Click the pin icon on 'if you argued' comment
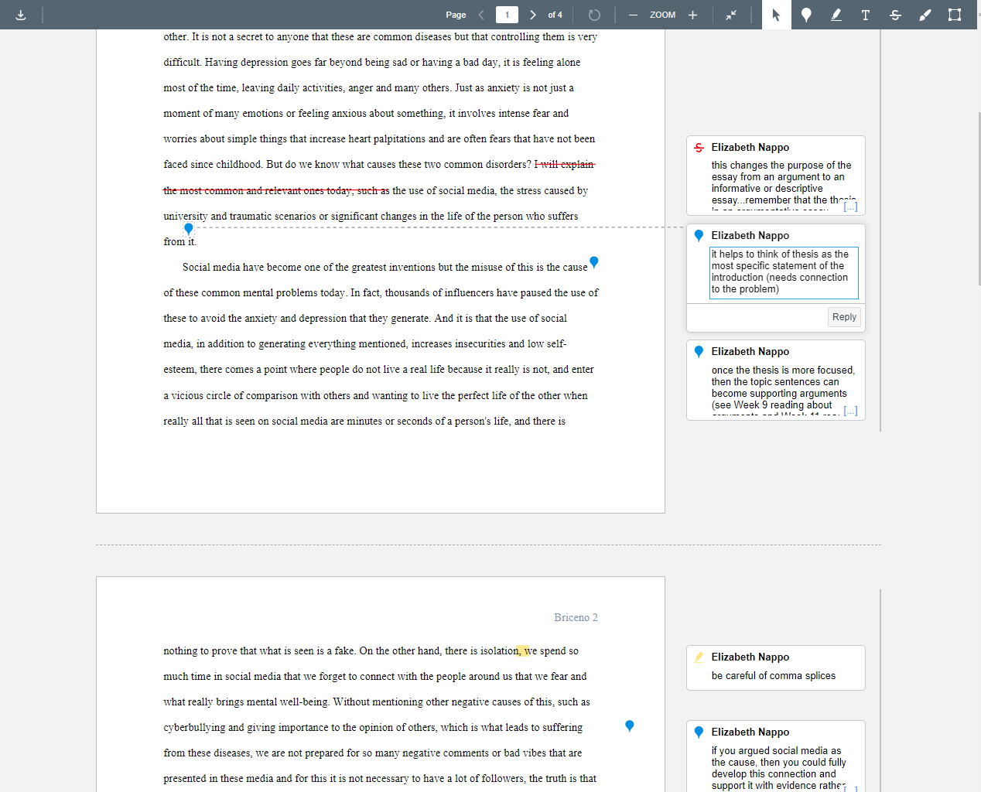981x792 pixels. [x=699, y=732]
